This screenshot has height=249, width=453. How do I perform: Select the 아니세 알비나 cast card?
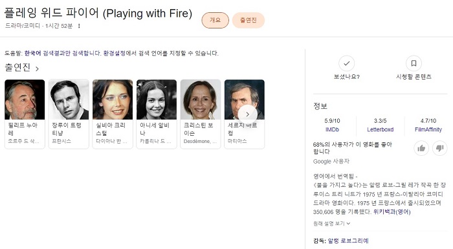(x=157, y=114)
